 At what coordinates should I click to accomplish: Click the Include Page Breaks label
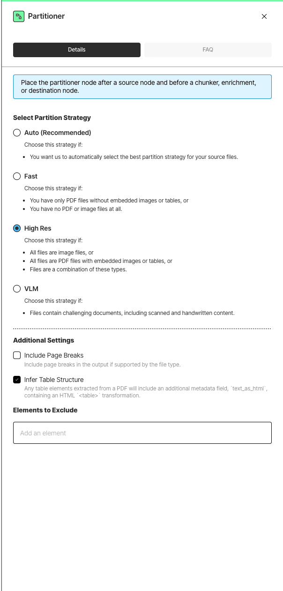click(x=54, y=355)
